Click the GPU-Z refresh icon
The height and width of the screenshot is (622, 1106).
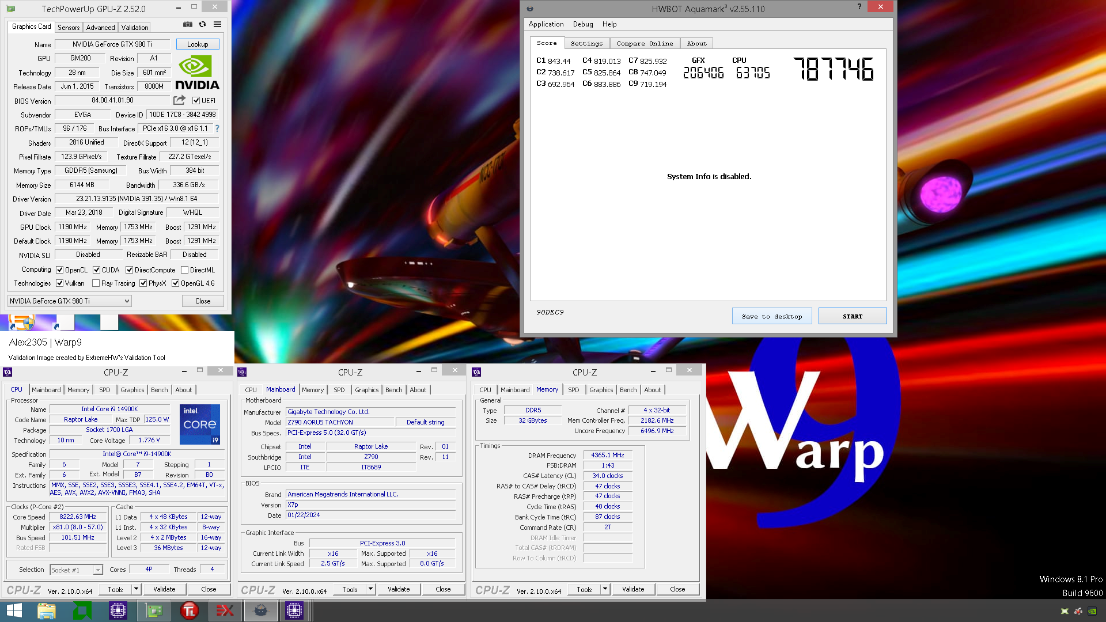pyautogui.click(x=203, y=25)
